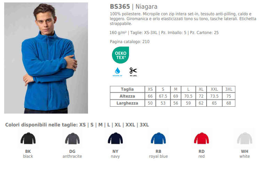The height and width of the screenshot is (173, 273).
Task: Open the model product photo
Action: point(46,58)
